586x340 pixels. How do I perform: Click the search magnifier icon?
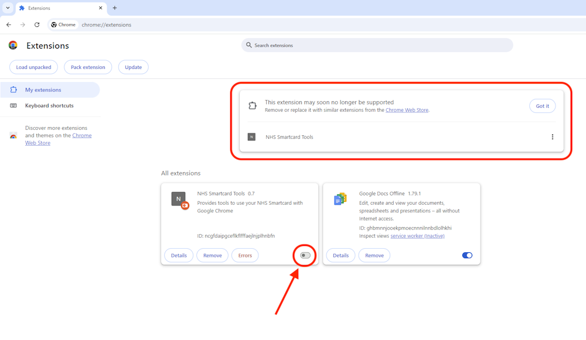(x=249, y=45)
